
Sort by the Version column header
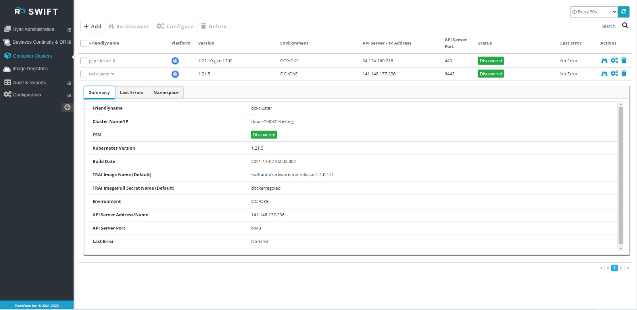click(206, 43)
